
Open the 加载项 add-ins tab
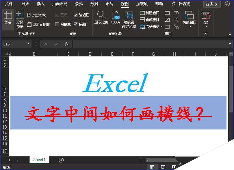click(142, 4)
